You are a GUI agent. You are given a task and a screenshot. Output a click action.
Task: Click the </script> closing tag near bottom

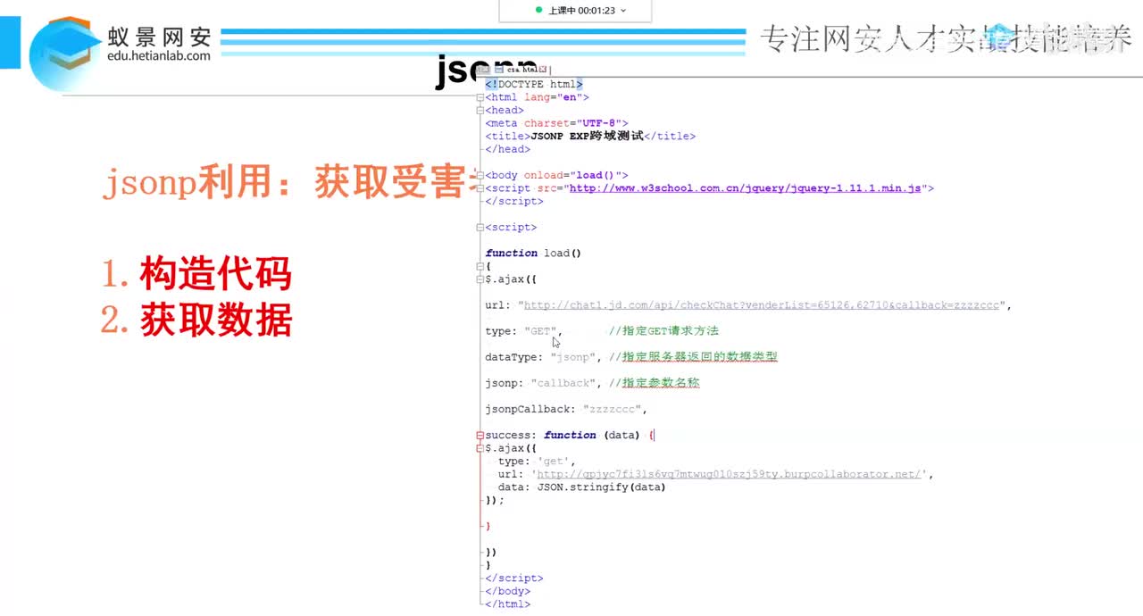[x=514, y=579]
